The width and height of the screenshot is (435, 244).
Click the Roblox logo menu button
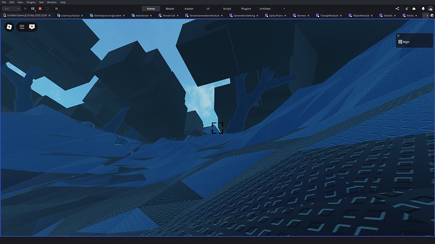(9, 27)
